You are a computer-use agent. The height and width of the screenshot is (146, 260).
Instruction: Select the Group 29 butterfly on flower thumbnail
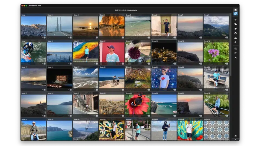point(138,104)
